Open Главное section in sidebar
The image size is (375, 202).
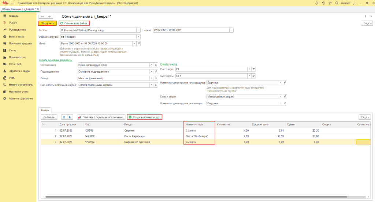[x=14, y=16]
